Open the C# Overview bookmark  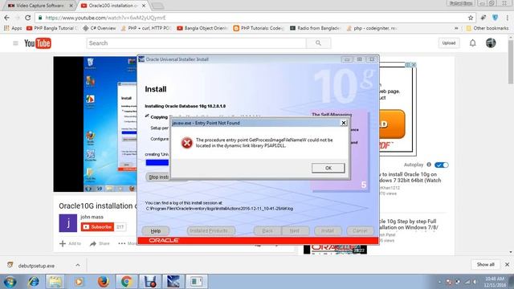(x=100, y=28)
